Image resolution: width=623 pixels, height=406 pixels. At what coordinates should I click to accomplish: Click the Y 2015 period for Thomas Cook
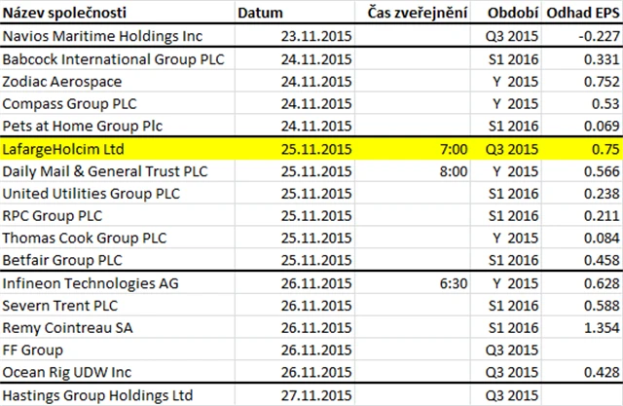pyautogui.click(x=515, y=238)
